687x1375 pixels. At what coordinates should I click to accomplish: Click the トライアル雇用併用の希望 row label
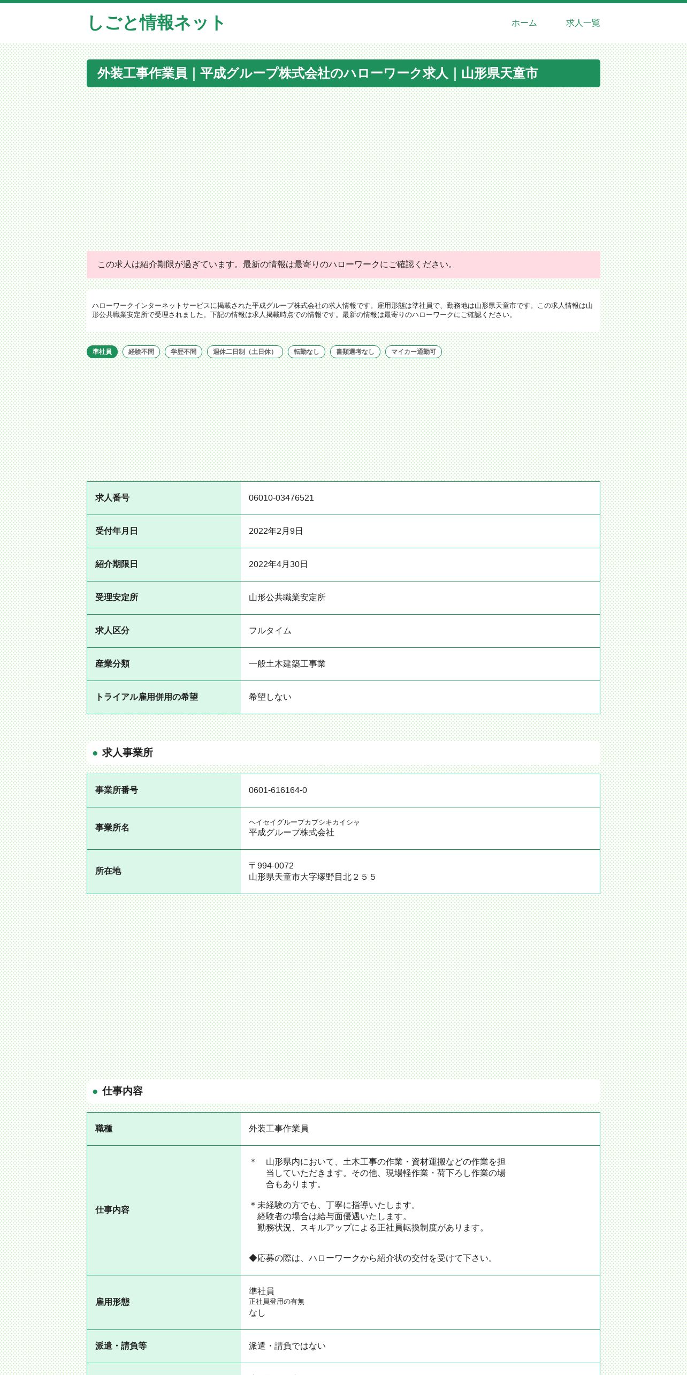coord(147,697)
